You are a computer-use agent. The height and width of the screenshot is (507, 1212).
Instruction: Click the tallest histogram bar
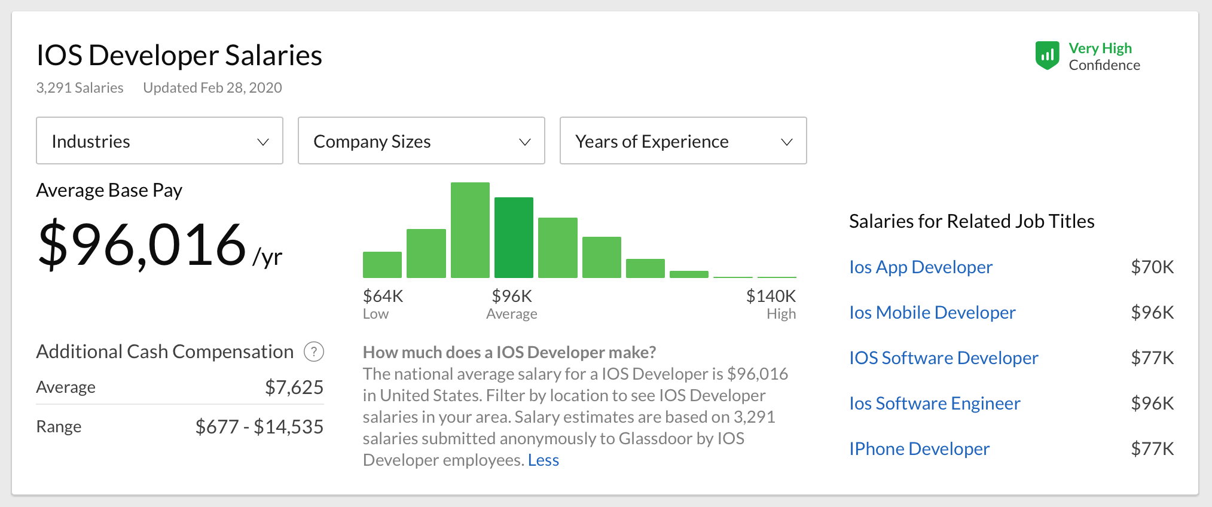[470, 230]
